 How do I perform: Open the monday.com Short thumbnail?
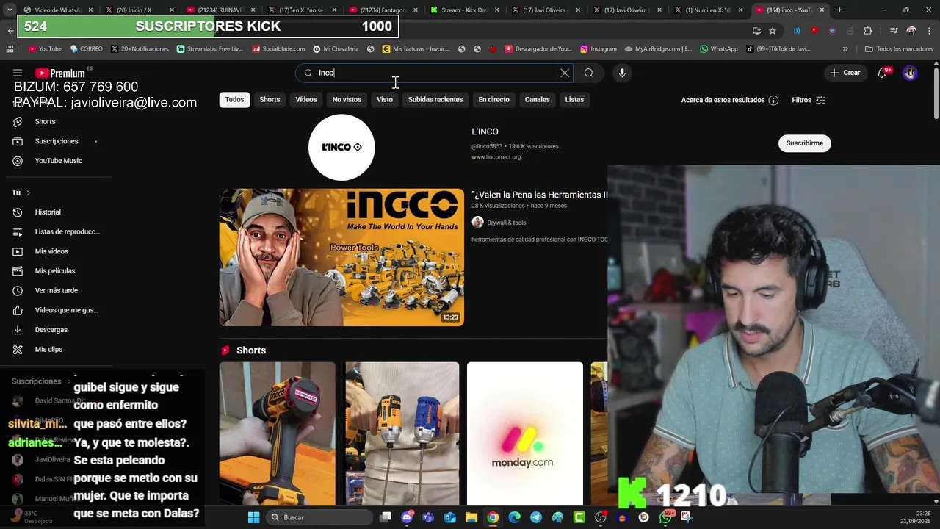tap(525, 433)
